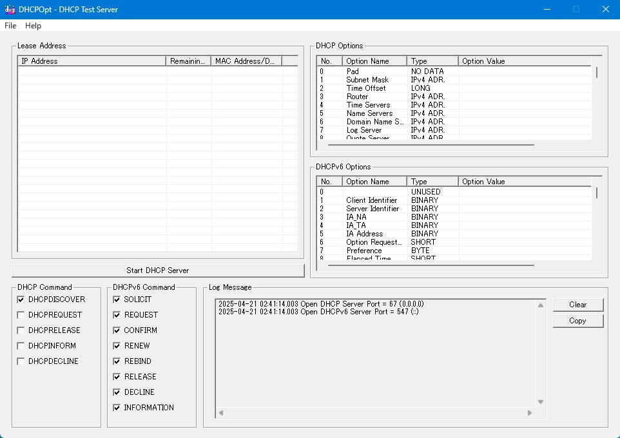620x438 pixels.
Task: Click the Start DHCP Server button
Action: [x=158, y=271]
